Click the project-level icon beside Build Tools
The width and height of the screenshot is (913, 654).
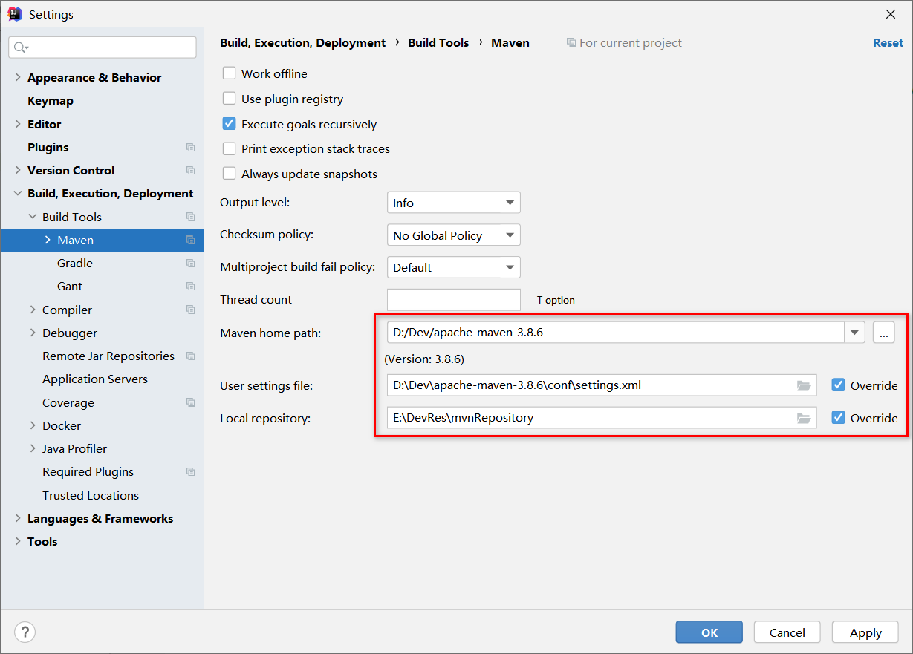(190, 217)
